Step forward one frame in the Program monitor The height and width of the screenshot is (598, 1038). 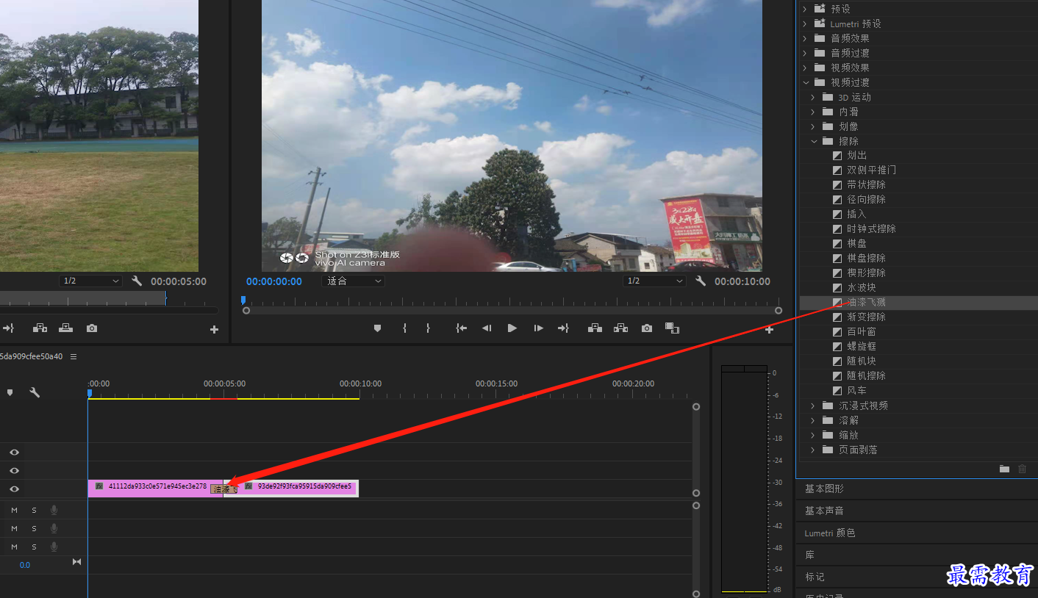(538, 328)
